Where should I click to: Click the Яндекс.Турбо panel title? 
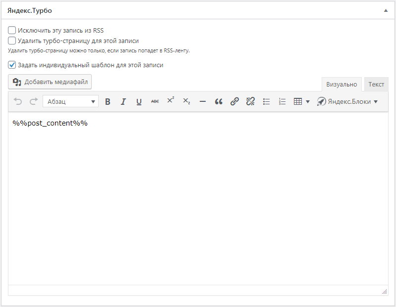tap(30, 10)
